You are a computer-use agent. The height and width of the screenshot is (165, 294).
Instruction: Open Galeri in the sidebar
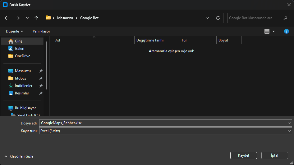point(20,49)
